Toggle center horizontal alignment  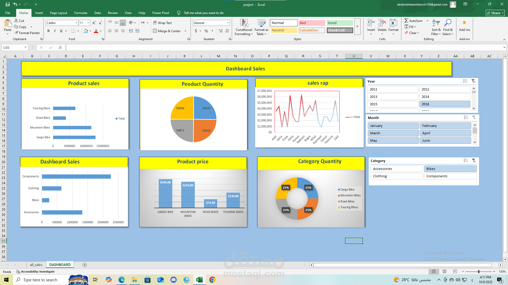click(116, 31)
